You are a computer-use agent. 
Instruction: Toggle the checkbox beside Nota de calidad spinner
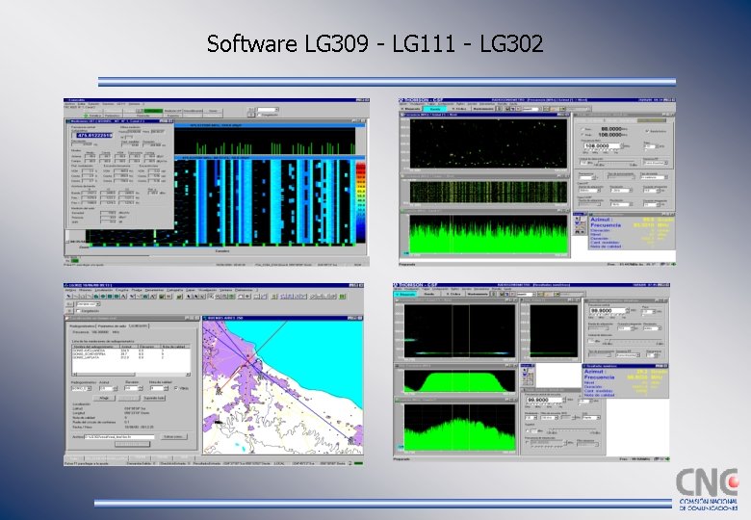click(x=176, y=388)
